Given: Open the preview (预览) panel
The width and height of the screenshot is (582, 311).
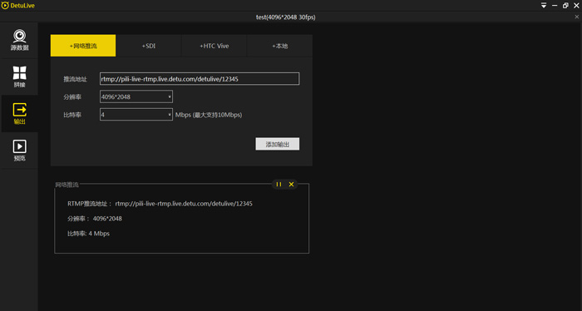Looking at the screenshot, I should [19, 151].
